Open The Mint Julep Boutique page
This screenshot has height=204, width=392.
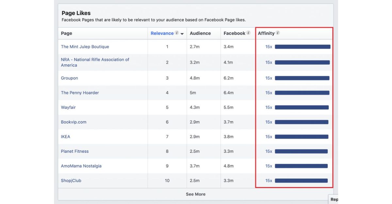[85, 47]
